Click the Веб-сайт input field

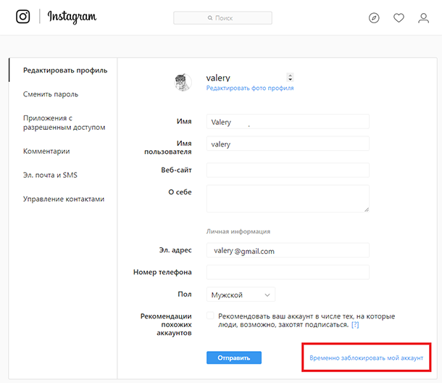tap(288, 170)
